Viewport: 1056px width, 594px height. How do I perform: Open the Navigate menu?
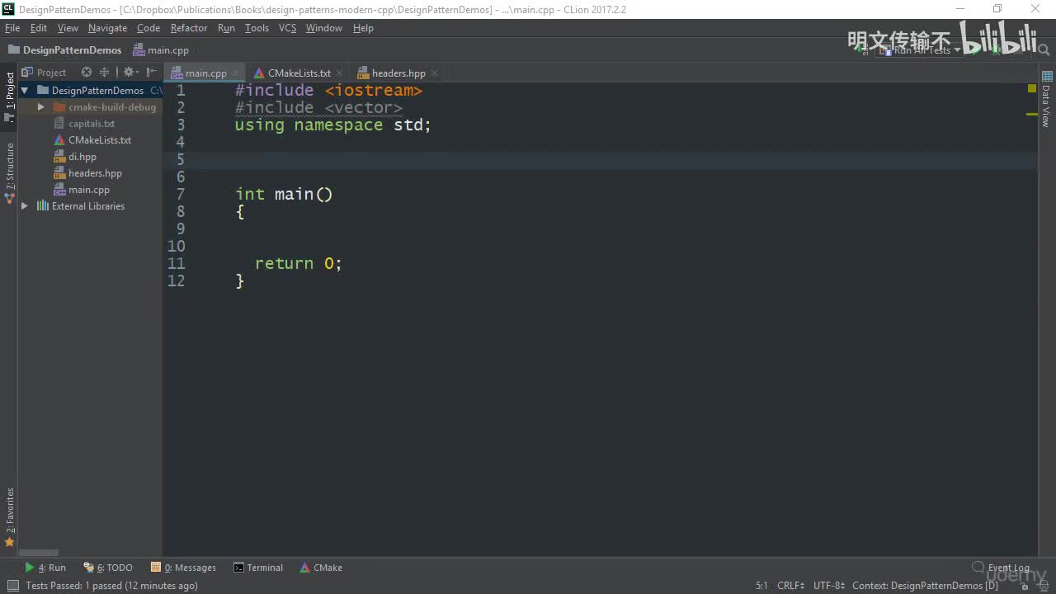[x=108, y=28]
